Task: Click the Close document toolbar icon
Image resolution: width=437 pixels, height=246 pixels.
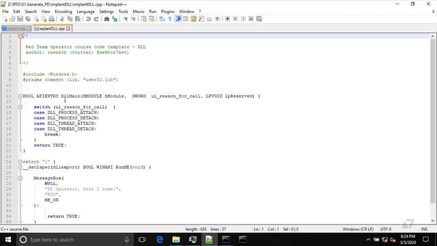Action: [36, 19]
